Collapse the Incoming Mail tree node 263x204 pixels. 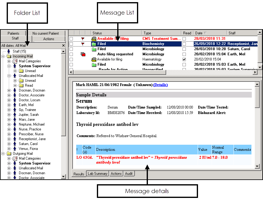(x=3, y=56)
